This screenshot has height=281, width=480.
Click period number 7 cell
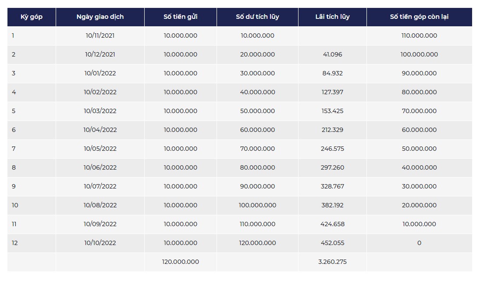tap(32, 149)
